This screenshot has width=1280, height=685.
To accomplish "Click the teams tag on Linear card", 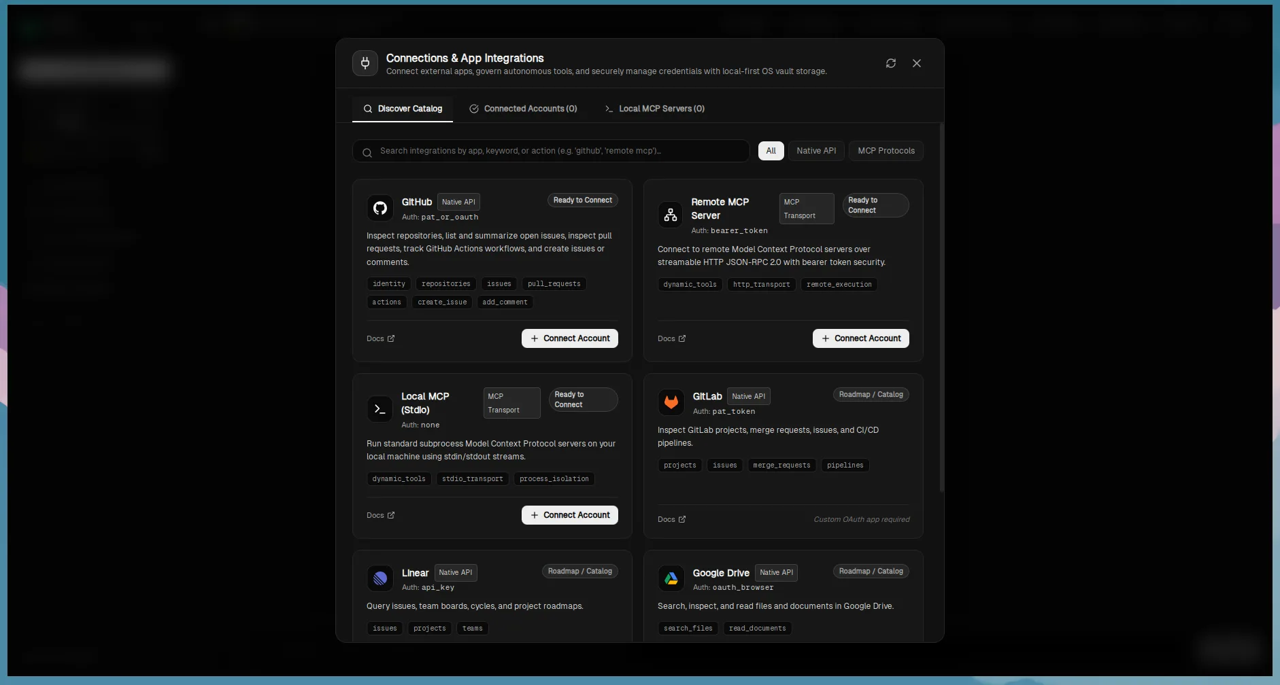I will (473, 629).
